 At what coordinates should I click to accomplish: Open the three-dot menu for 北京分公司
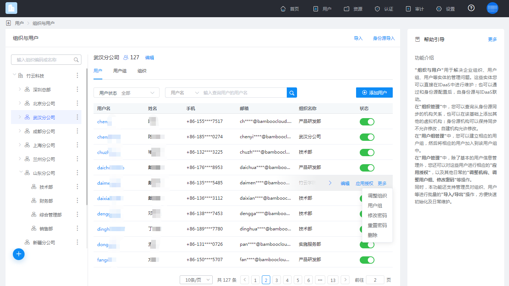click(x=77, y=104)
